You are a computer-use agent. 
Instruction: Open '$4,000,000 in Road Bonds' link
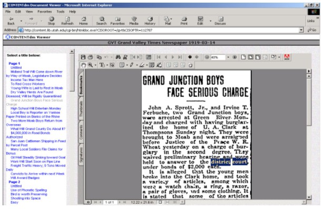(x=30, y=133)
